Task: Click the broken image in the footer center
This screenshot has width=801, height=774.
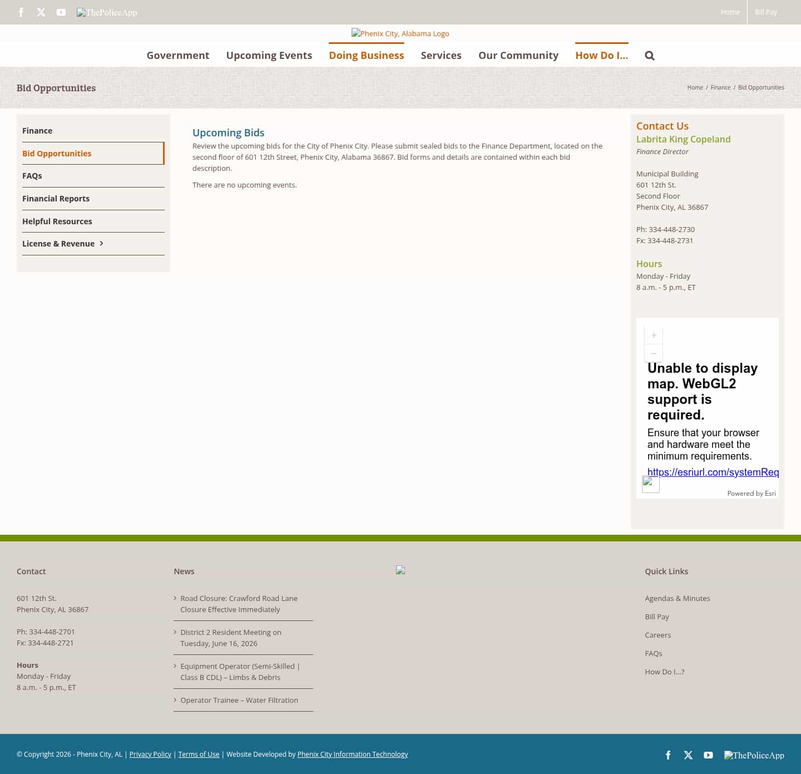Action: (400, 570)
